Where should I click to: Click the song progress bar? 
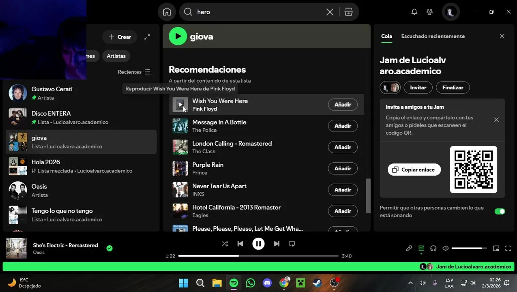point(258,256)
